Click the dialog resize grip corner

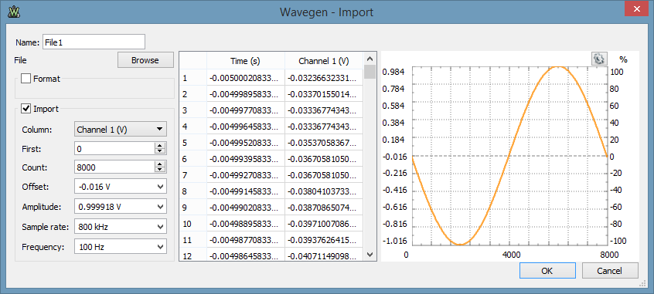pos(642,284)
